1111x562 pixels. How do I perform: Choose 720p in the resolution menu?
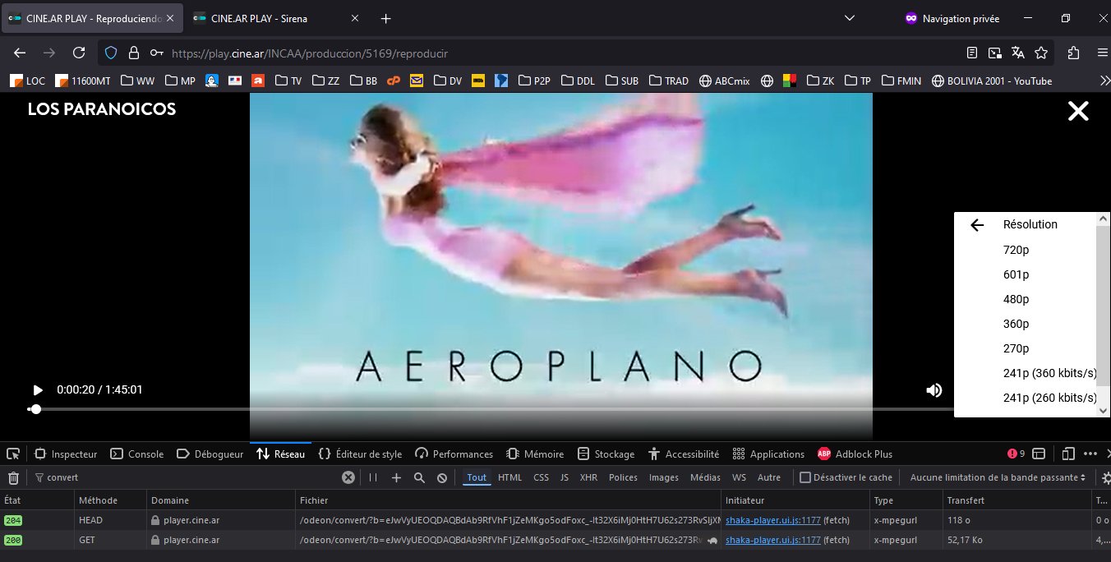(1016, 250)
